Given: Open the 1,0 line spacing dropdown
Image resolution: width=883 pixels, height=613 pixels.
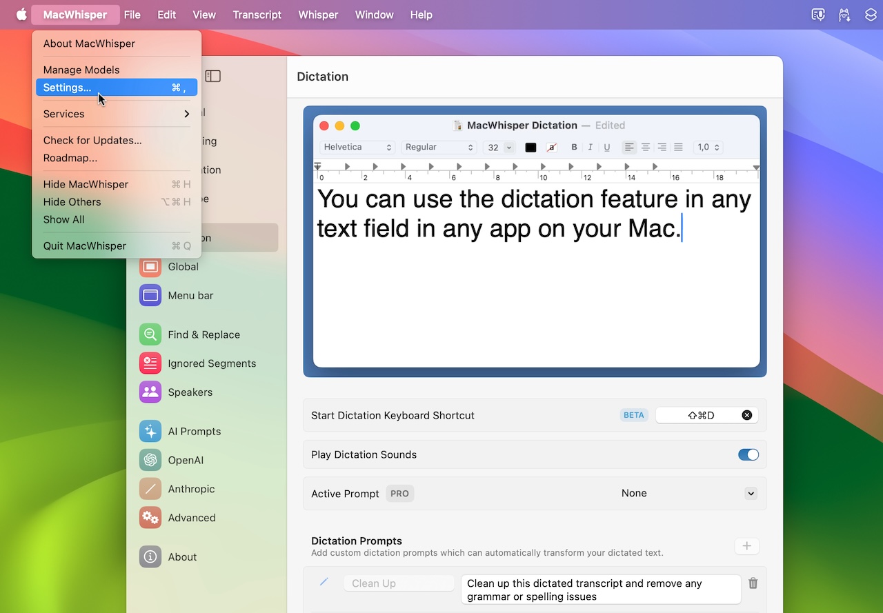Looking at the screenshot, I should point(708,148).
